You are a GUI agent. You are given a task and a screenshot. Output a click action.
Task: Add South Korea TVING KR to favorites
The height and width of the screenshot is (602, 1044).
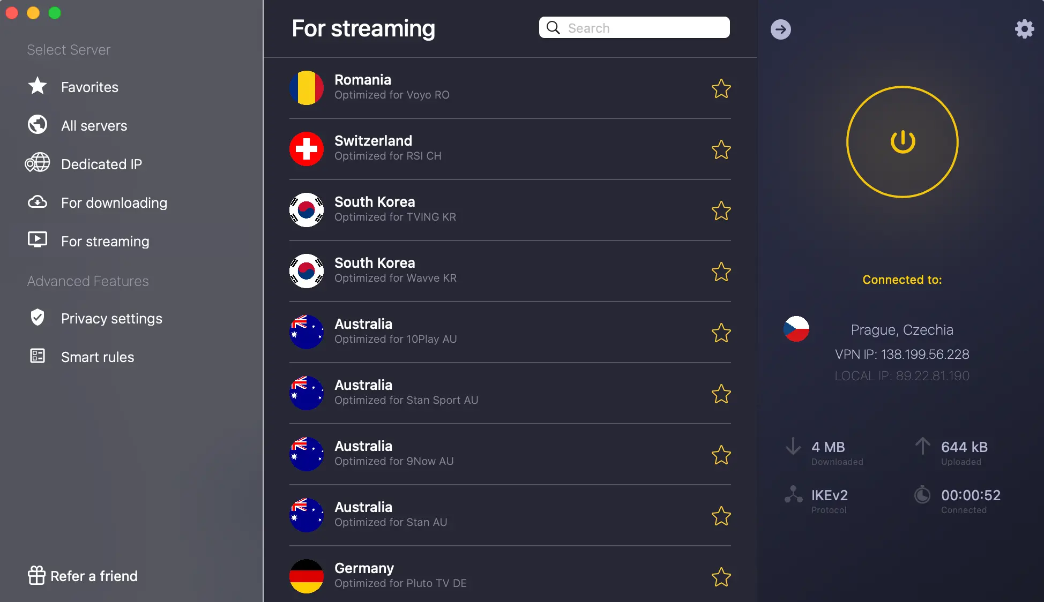(721, 210)
